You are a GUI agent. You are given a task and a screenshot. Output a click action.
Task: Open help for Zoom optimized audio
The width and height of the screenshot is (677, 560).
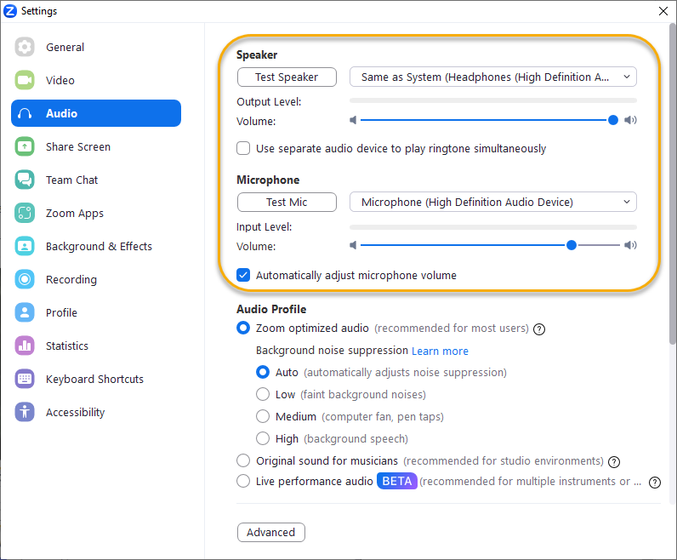(x=539, y=329)
